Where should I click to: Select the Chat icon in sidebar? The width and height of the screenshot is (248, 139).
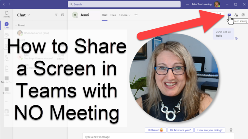6,25
